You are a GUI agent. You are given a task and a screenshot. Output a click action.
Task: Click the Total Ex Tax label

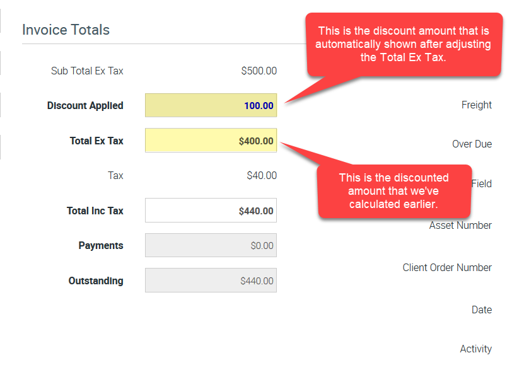pyautogui.click(x=96, y=141)
